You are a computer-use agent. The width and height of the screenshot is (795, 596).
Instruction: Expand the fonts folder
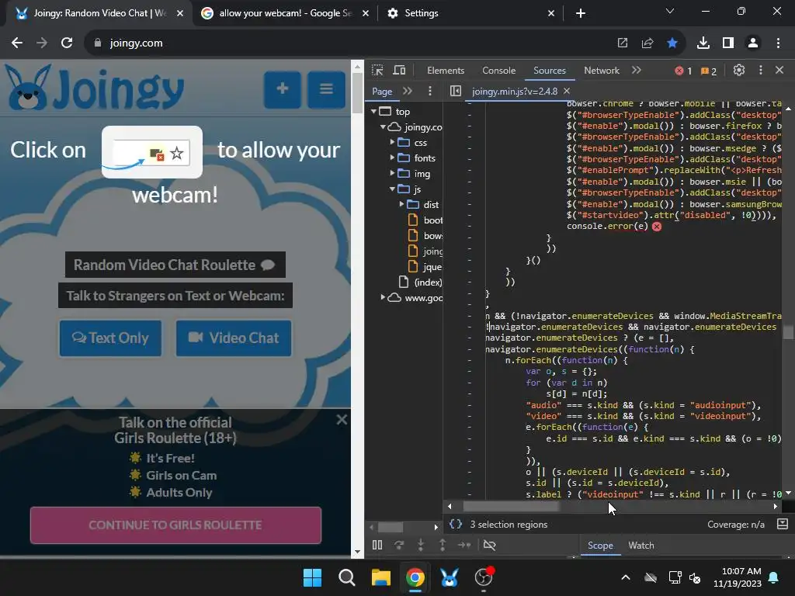pos(392,158)
